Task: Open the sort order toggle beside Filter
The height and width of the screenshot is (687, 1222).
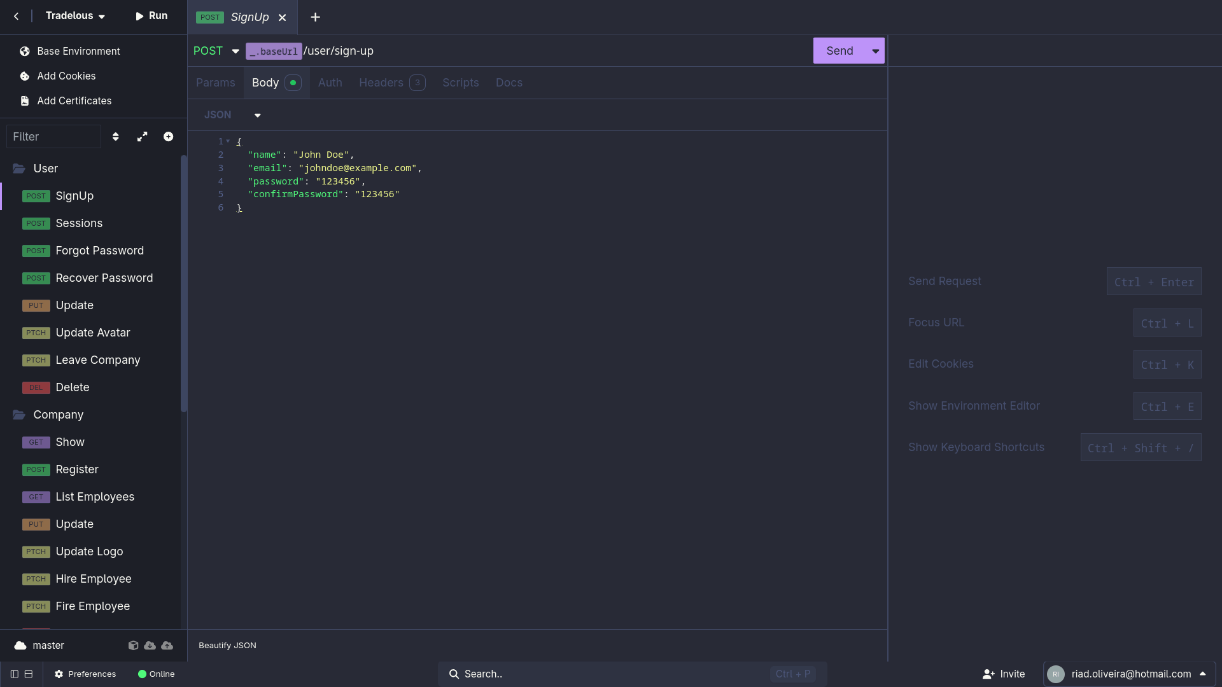Action: 115,137
